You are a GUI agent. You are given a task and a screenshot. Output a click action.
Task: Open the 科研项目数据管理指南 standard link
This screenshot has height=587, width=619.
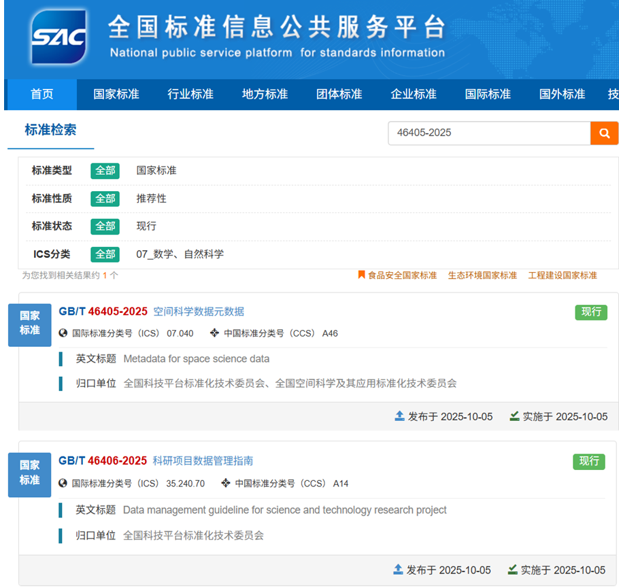[x=203, y=460]
